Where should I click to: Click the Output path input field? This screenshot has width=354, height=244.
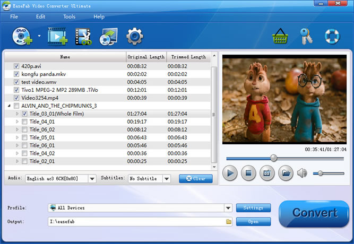(140, 222)
